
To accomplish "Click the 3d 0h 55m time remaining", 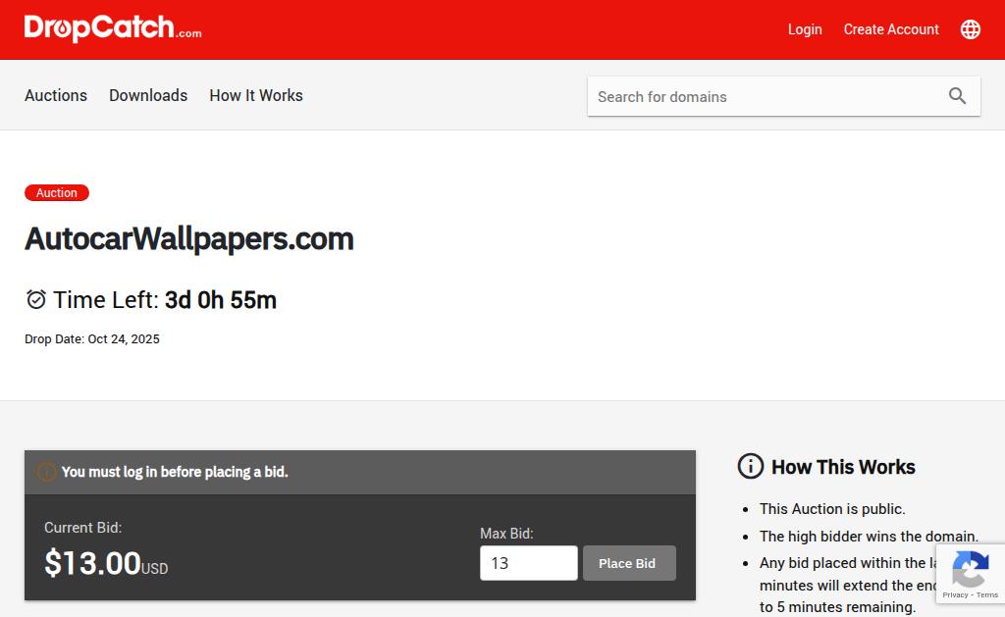I will (x=221, y=300).
